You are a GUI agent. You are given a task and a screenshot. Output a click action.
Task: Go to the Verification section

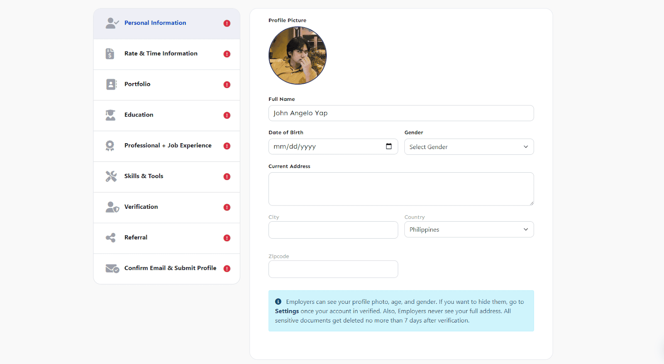167,208
